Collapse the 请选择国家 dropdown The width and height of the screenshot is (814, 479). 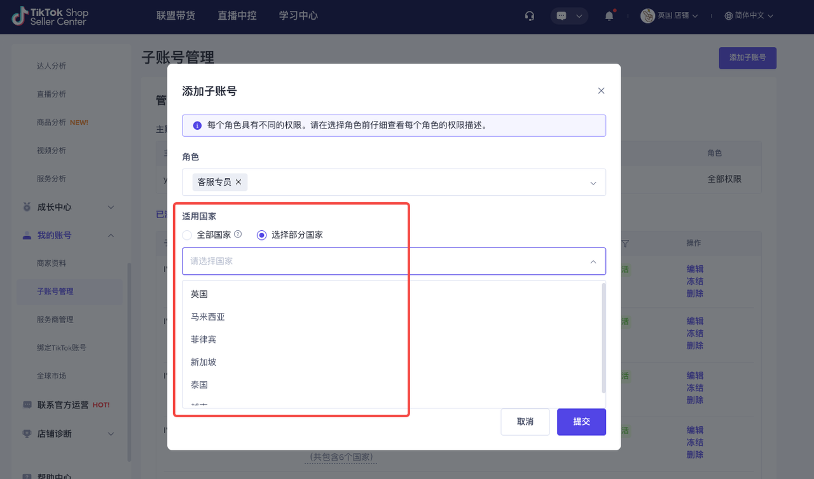click(593, 261)
